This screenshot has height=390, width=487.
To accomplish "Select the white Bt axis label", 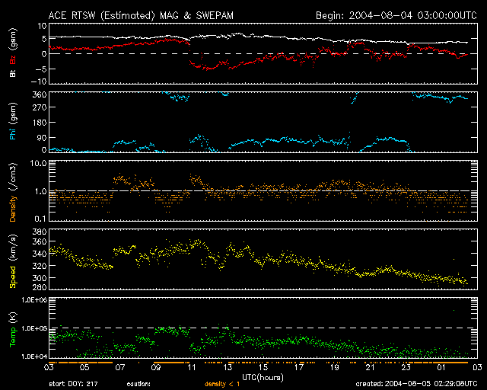I will coord(13,74).
